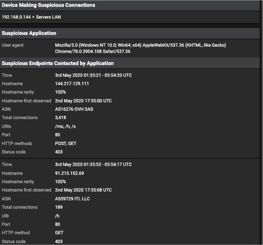Select device IP 192.168.0.144
Image resolution: width=263 pixels, height=245 pixels.
coord(16,17)
